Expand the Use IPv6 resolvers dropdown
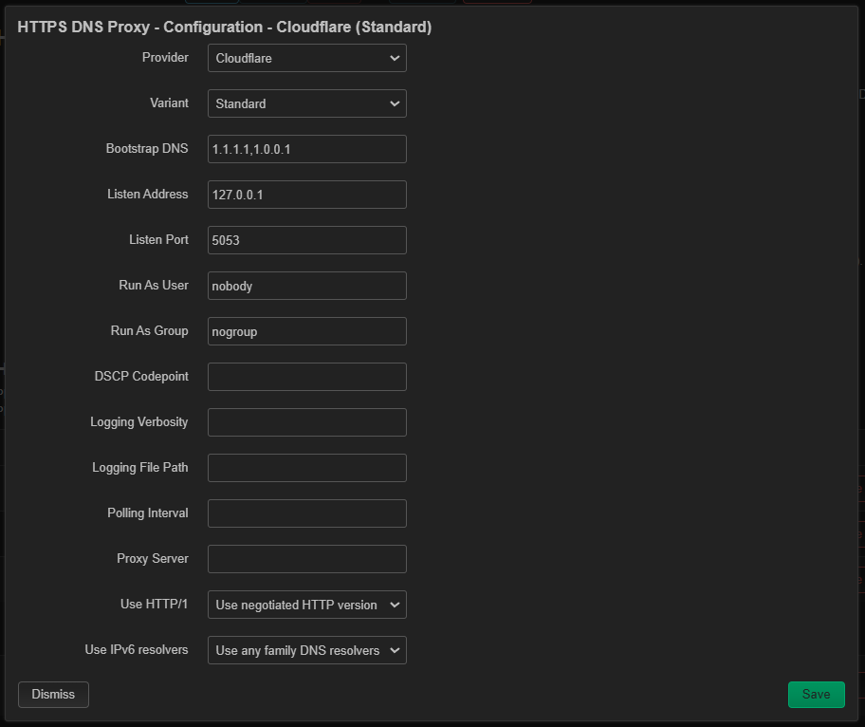865x727 pixels. pos(306,650)
